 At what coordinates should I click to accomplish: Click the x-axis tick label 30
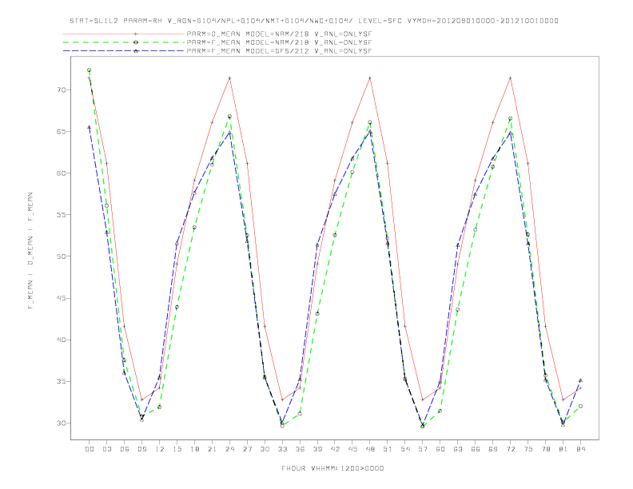pos(265,449)
